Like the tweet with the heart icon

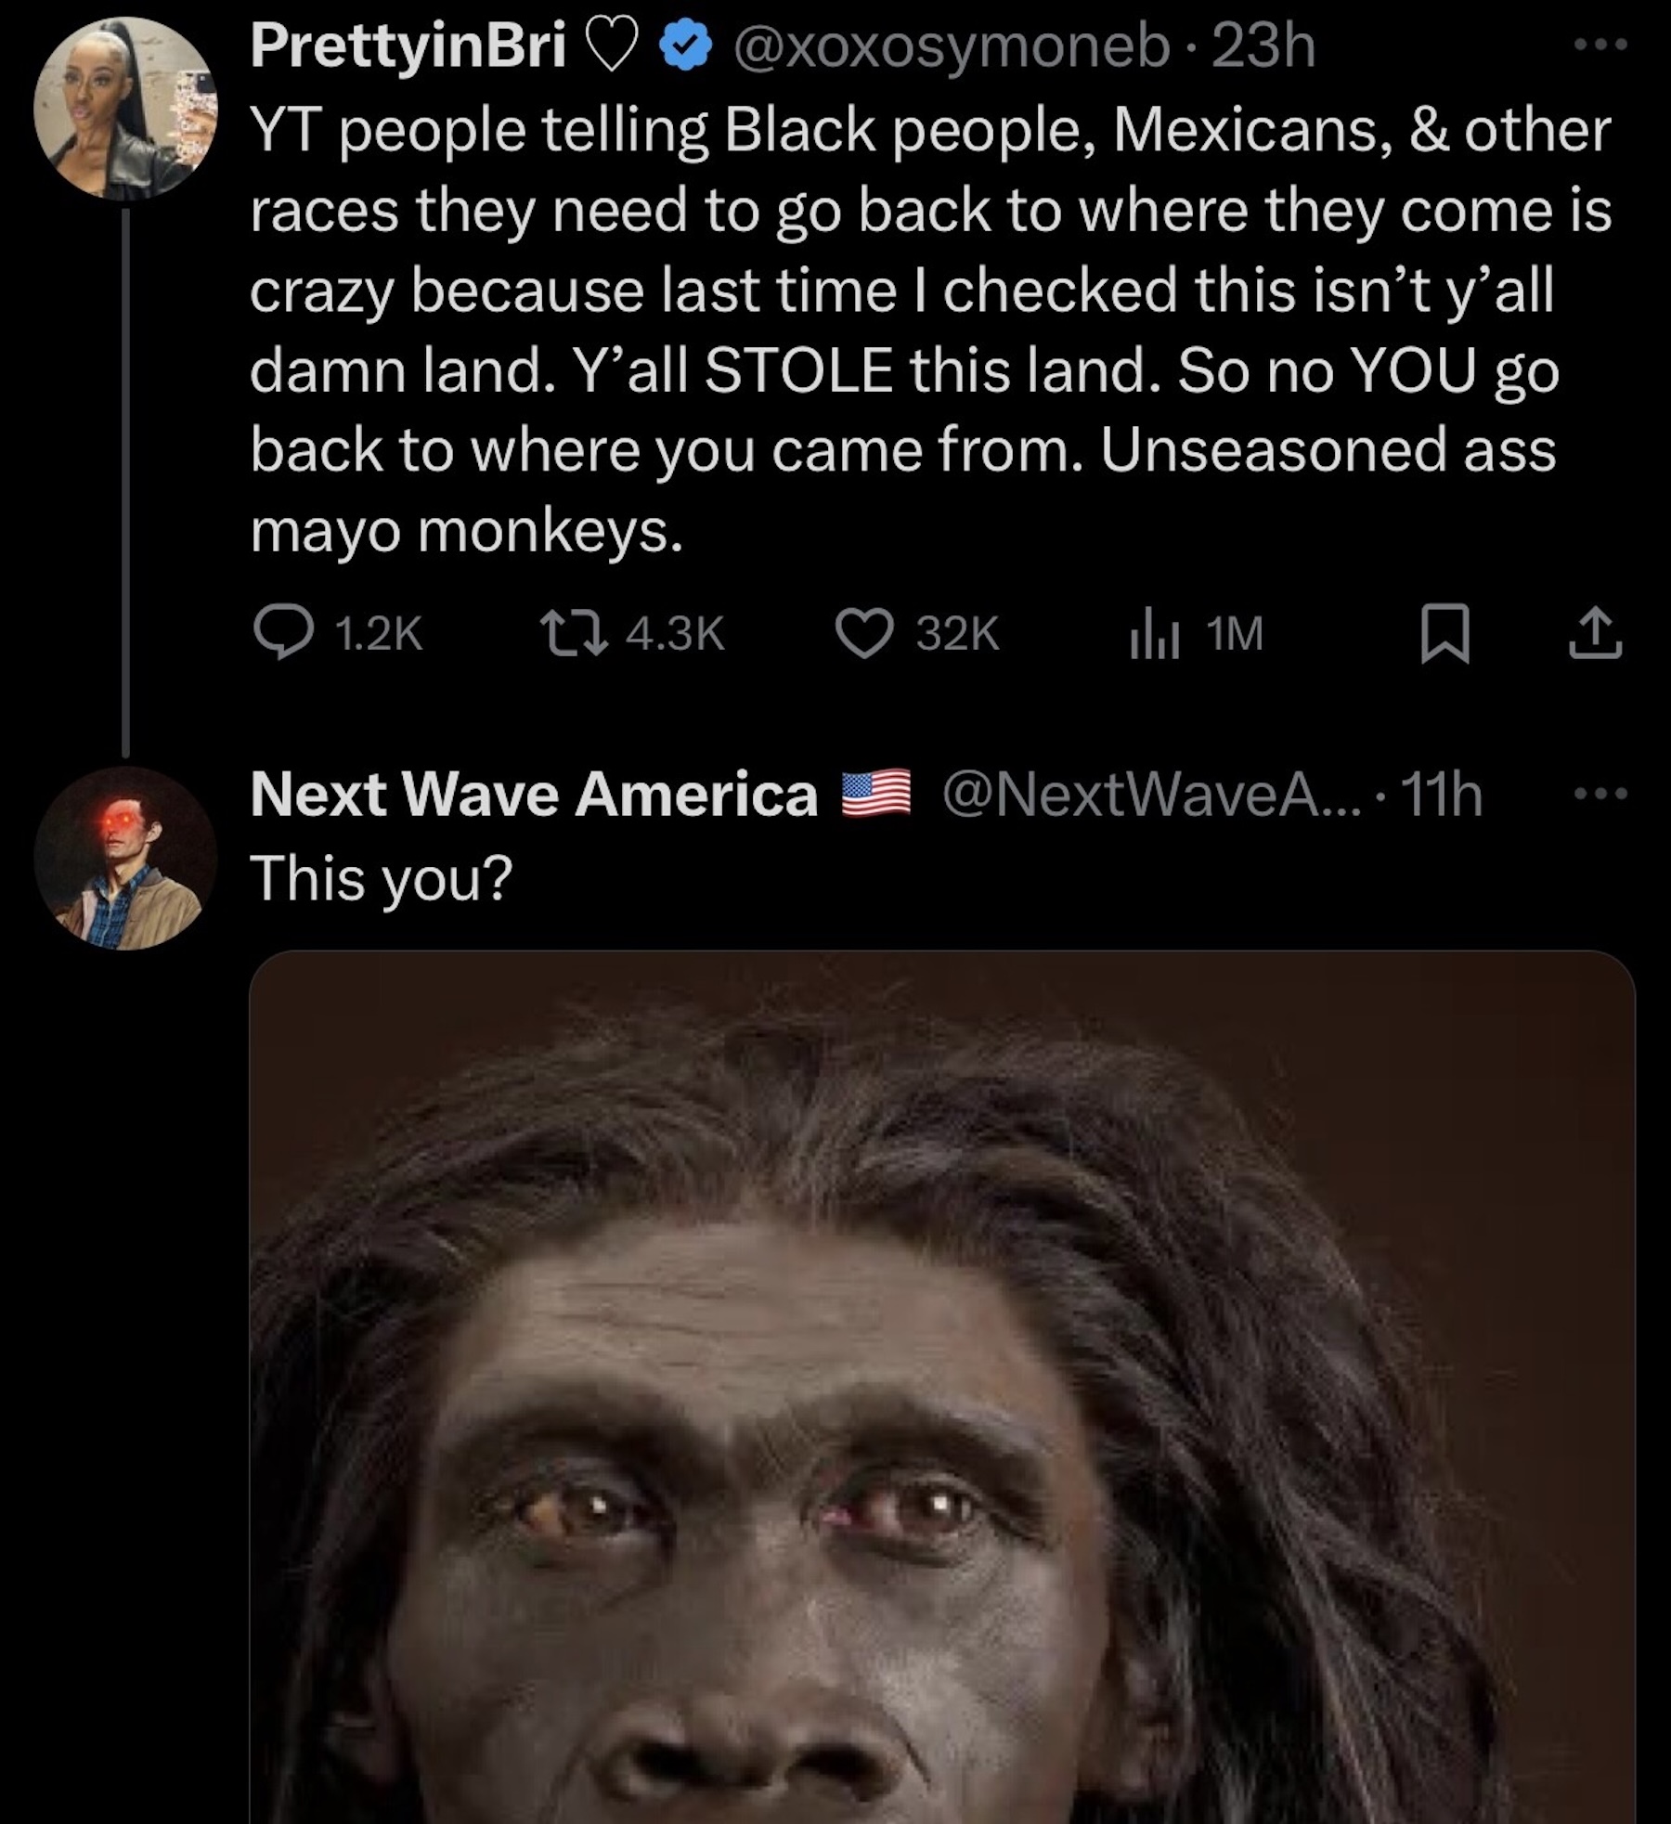pyautogui.click(x=864, y=633)
